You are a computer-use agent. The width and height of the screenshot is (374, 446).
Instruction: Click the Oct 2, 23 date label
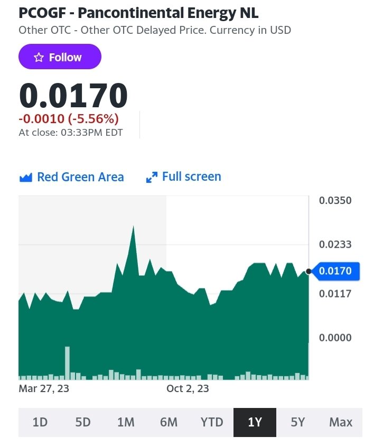(188, 388)
